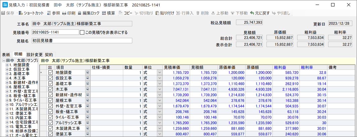
Task: Click the 原価単価 cell 881,680 for 木製建具工事
Action: point(231,129)
